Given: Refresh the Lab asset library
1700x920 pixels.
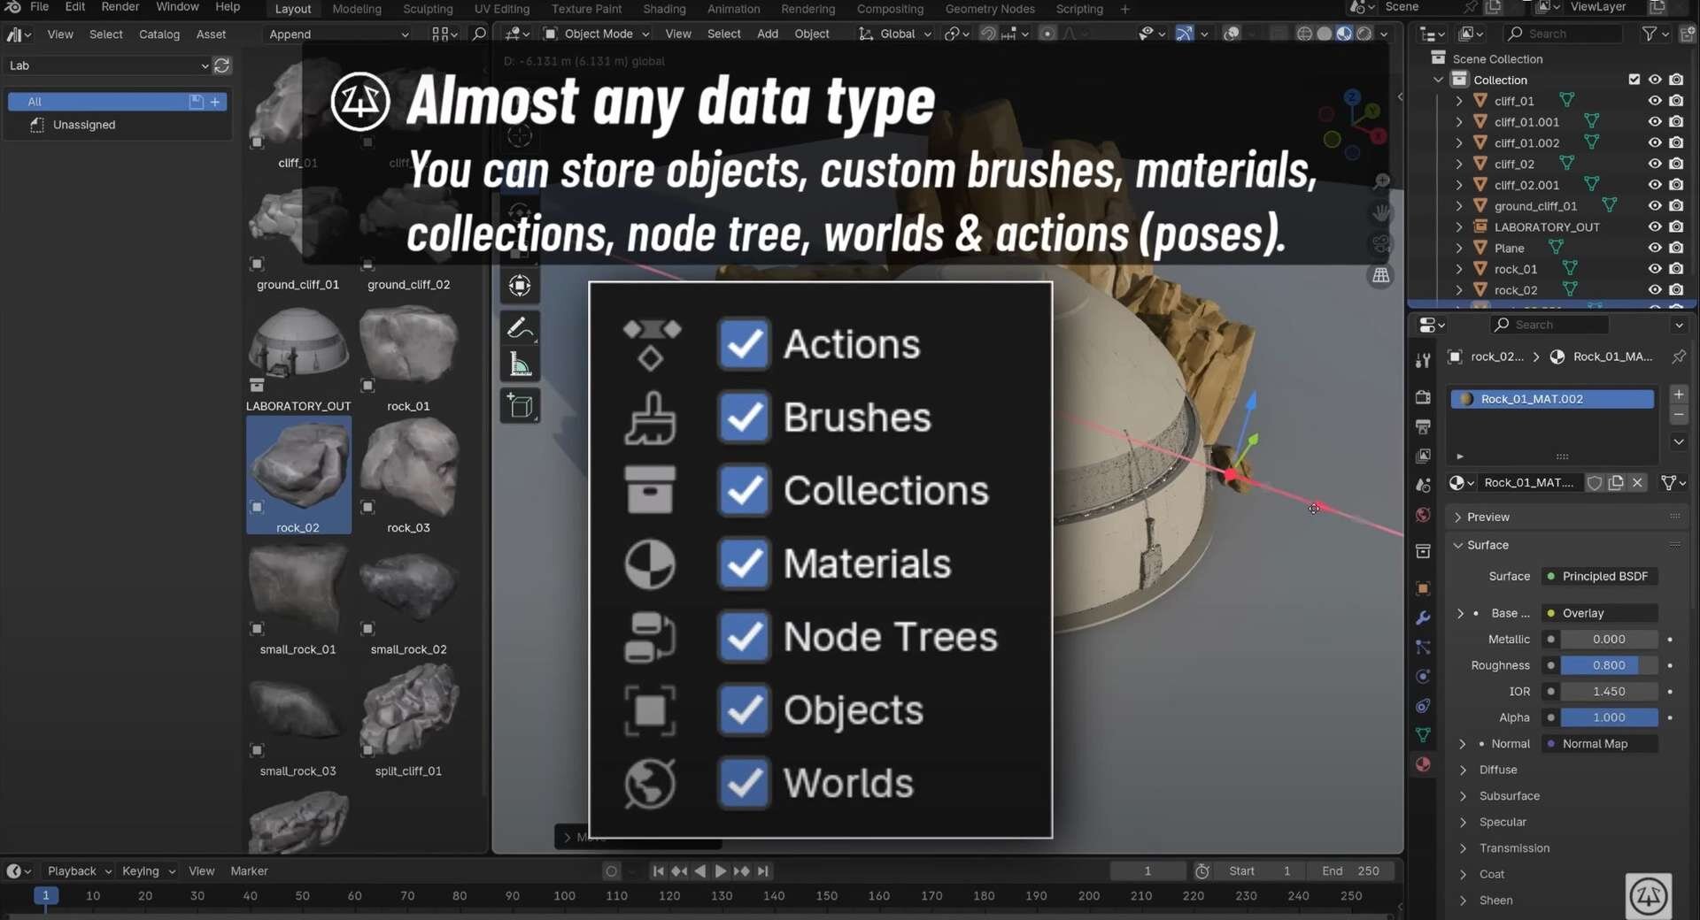Looking at the screenshot, I should 222,65.
